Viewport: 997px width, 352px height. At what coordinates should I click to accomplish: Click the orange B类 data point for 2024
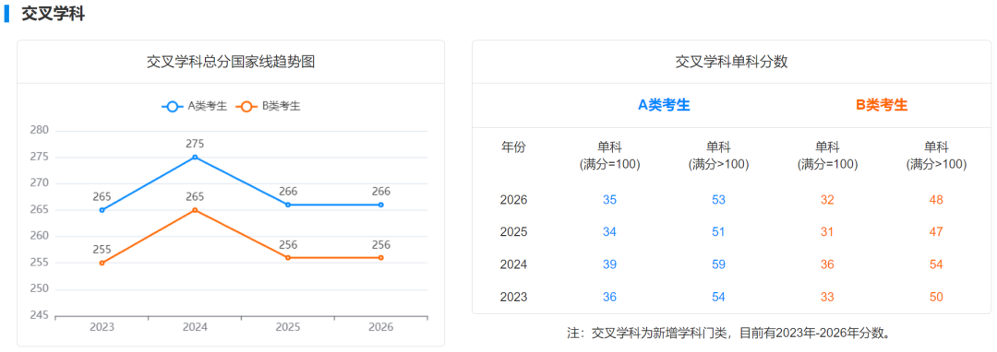(x=195, y=210)
